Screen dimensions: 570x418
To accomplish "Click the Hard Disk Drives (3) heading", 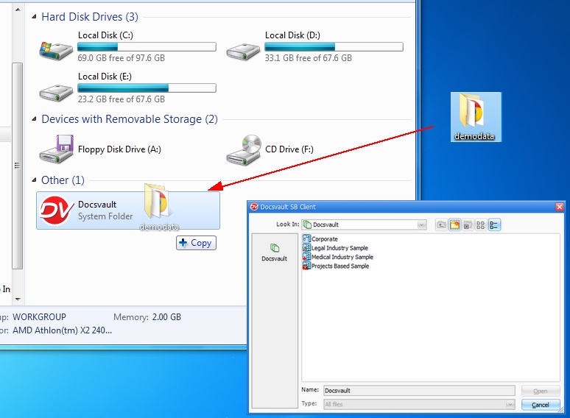I will pos(90,17).
